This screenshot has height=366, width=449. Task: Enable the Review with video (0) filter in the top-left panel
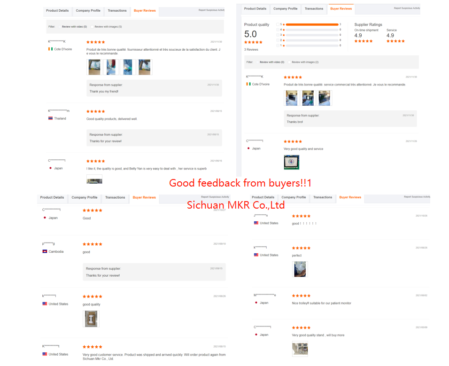[60, 27]
